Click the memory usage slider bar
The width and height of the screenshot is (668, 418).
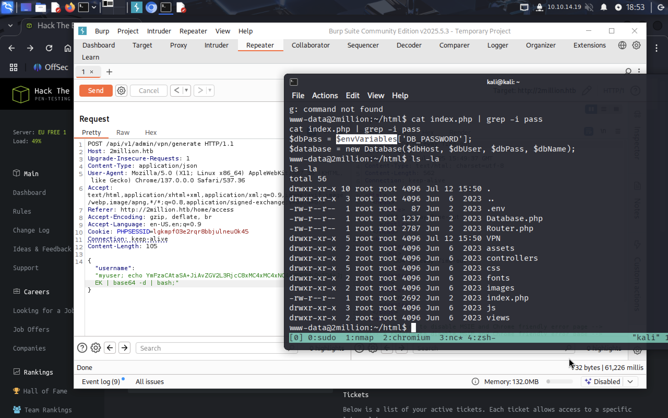coord(559,381)
